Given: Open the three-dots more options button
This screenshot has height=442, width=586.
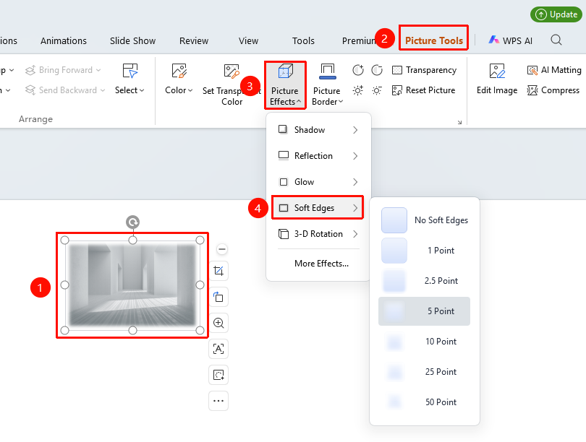Looking at the screenshot, I should (218, 401).
